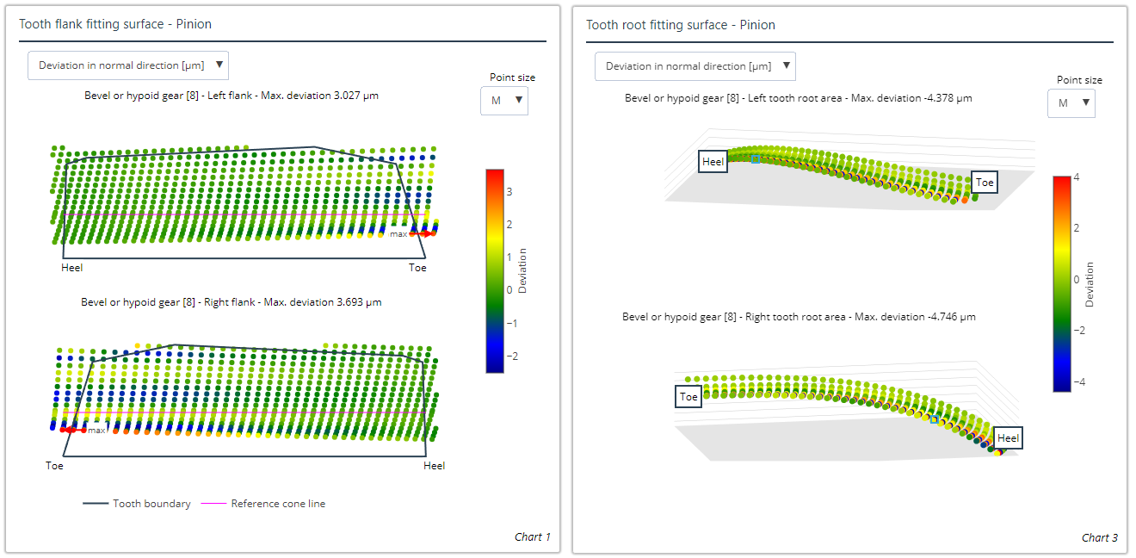Click the flank deviation color scale bar
Viewport: 1136px width, 558px height.
[x=495, y=270]
